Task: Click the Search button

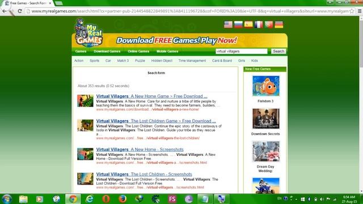Action: [x=278, y=52]
